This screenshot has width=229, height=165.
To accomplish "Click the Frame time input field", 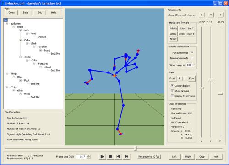I will 82,157.
